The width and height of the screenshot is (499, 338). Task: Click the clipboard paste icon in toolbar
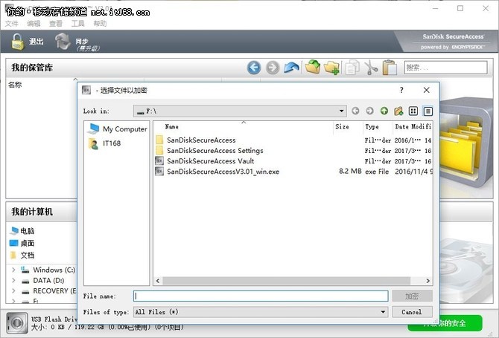[x=389, y=68]
